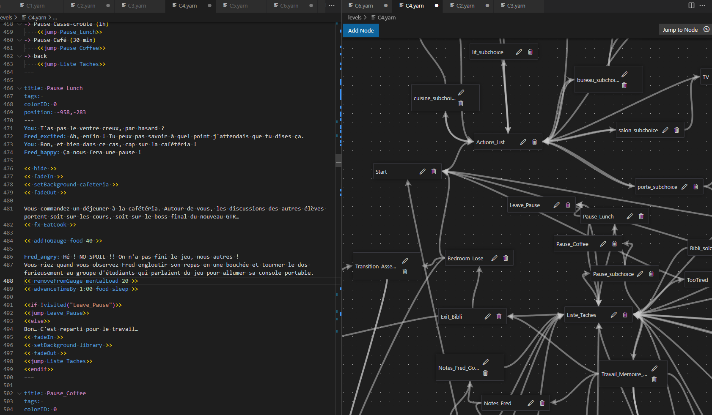Screen dimensions: 712x415
Task: Open more actions menu for left editor group
Action: click(x=332, y=5)
